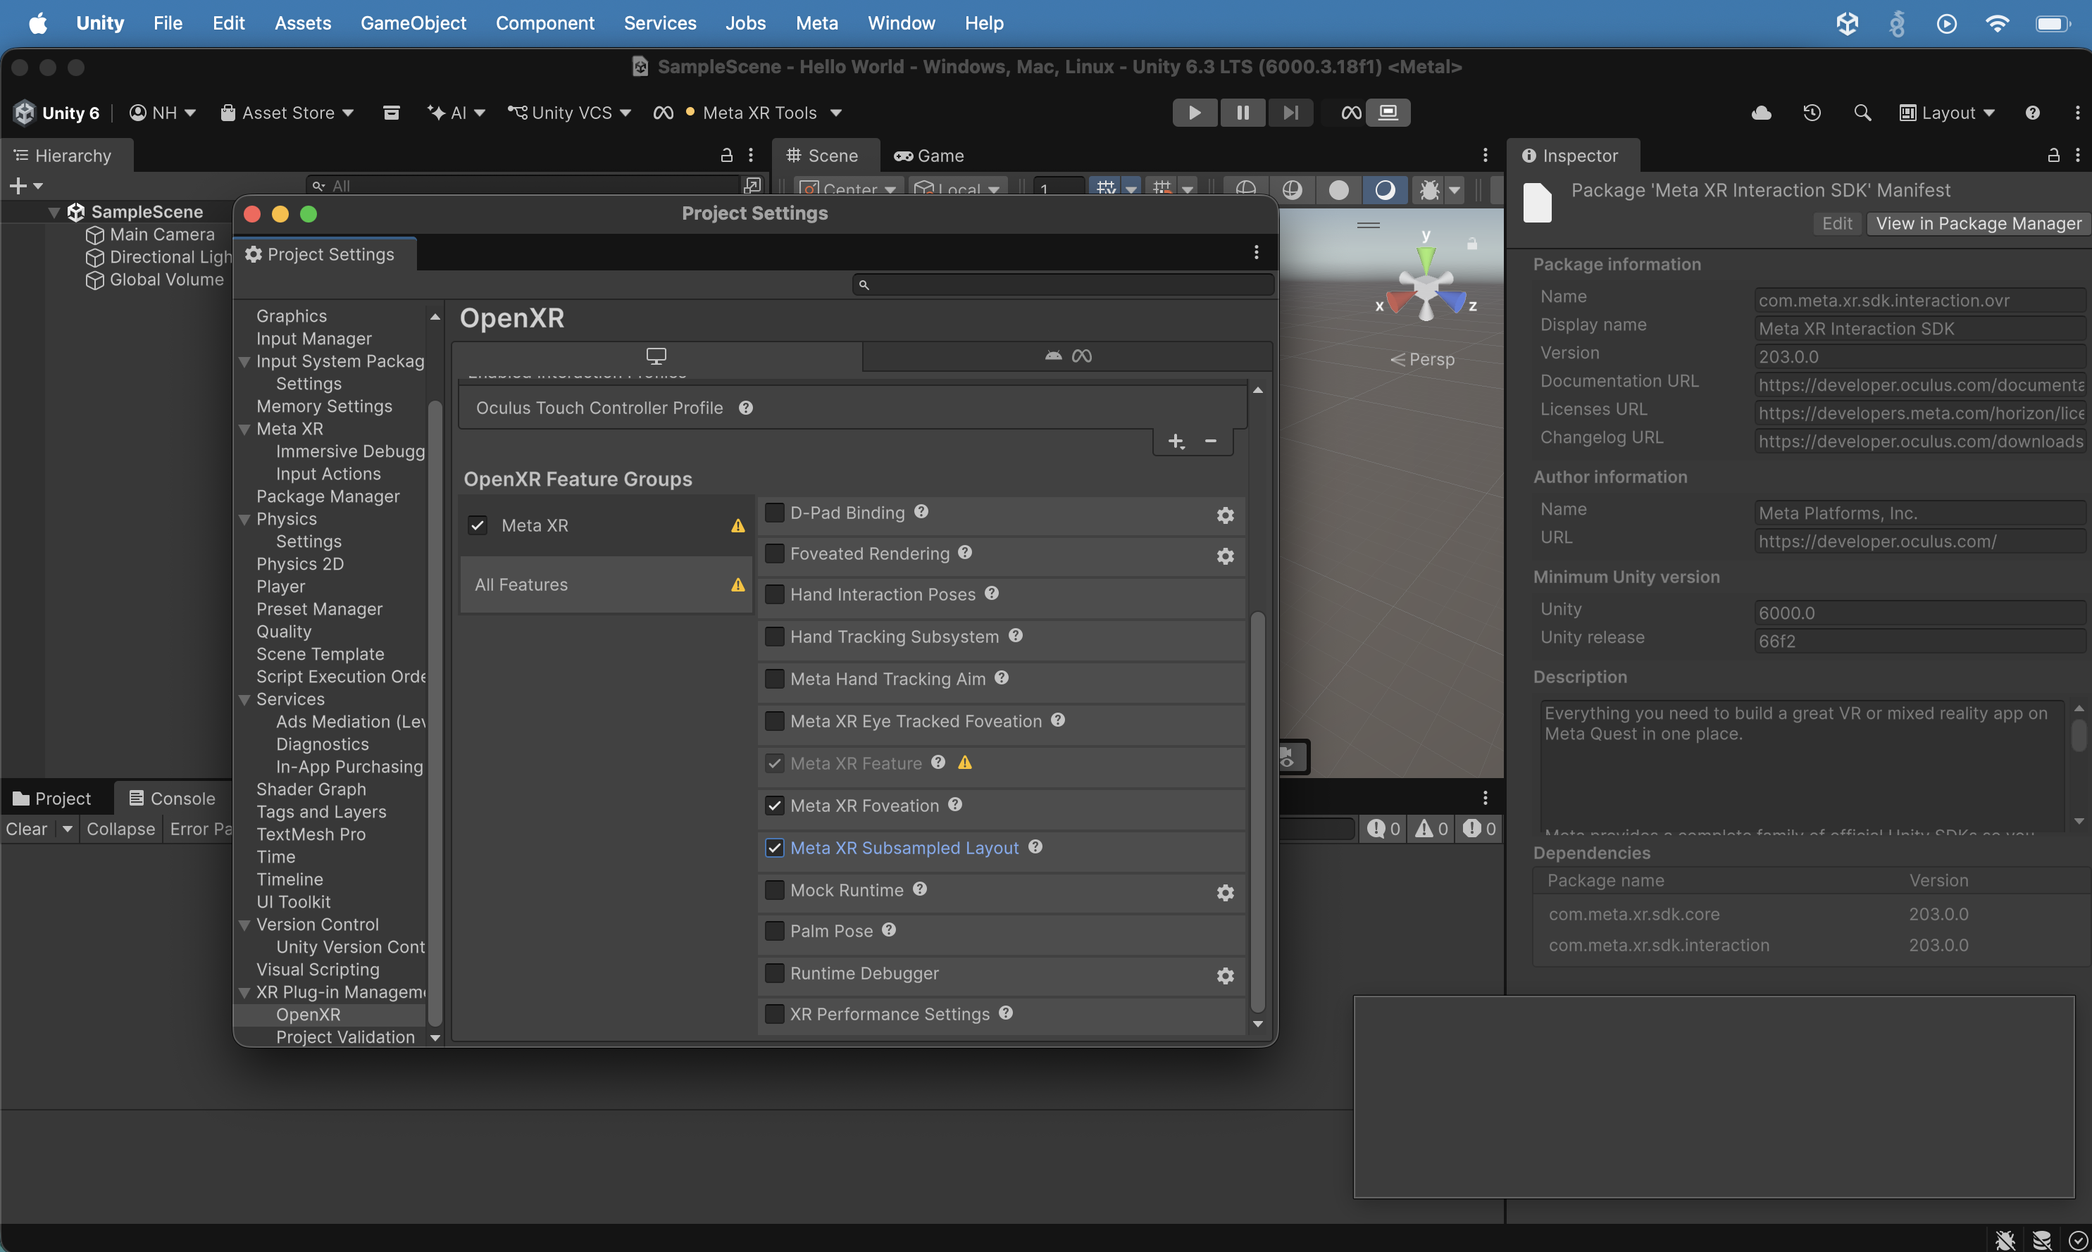Viewport: 2092px width, 1252px height.
Task: Click View in Package Manager button
Action: (x=1978, y=224)
